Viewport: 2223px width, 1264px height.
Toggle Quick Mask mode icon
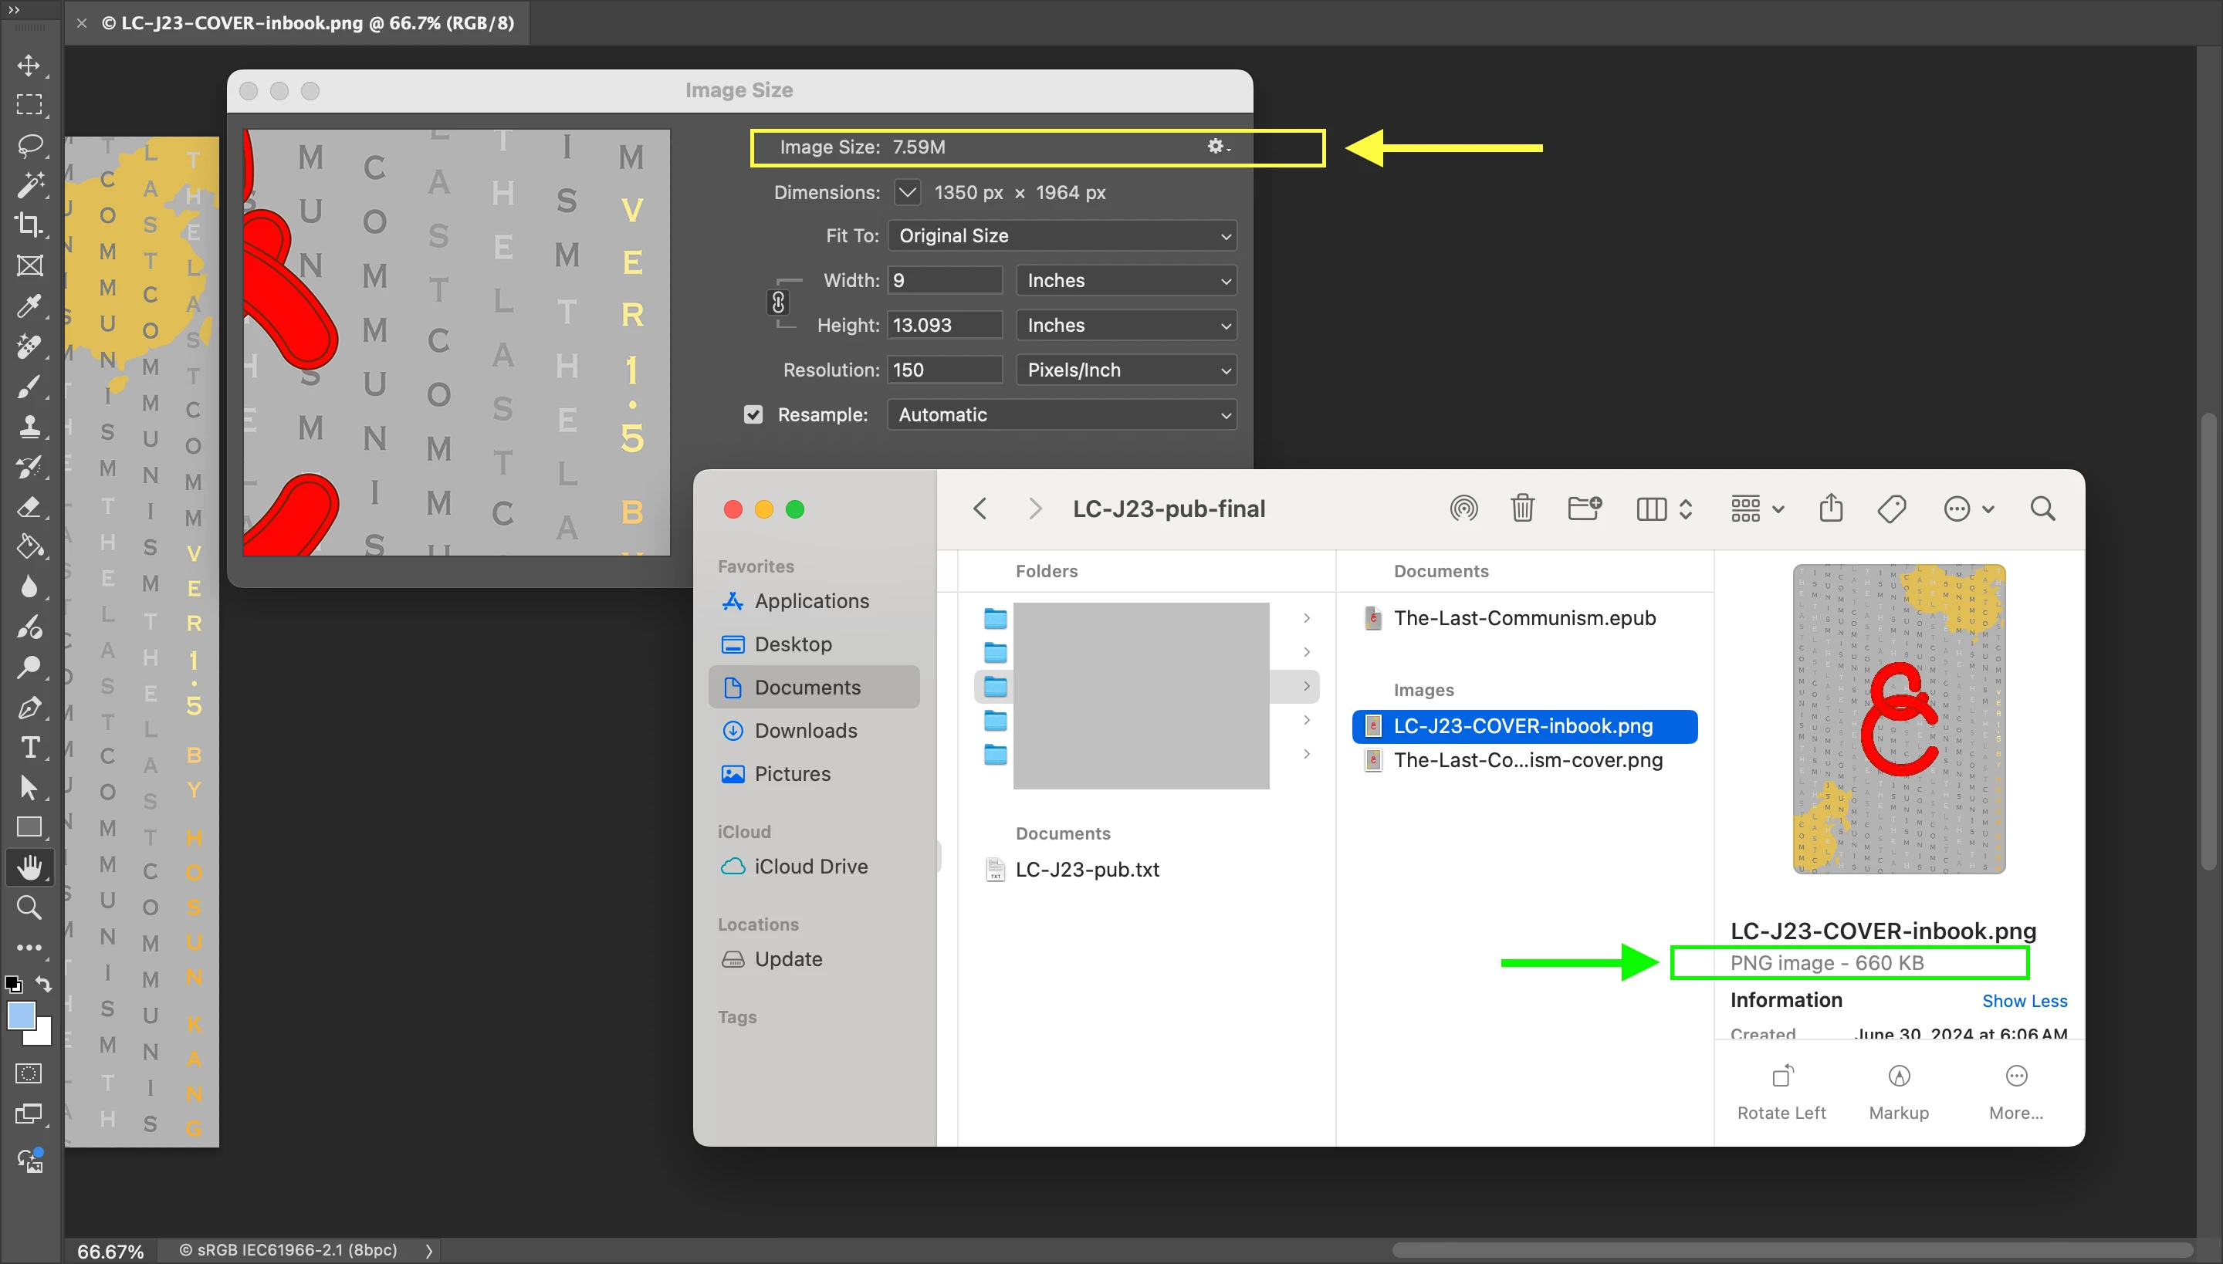pos(29,1074)
